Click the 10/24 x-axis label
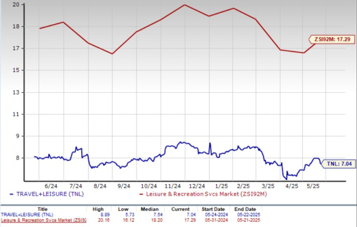This screenshot has height=227, width=357. point(149,186)
